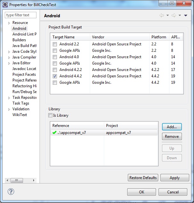Viewport: 194px width, 203px height.
Task: Expand the Java Compiler tree node
Action: [x=9, y=57]
